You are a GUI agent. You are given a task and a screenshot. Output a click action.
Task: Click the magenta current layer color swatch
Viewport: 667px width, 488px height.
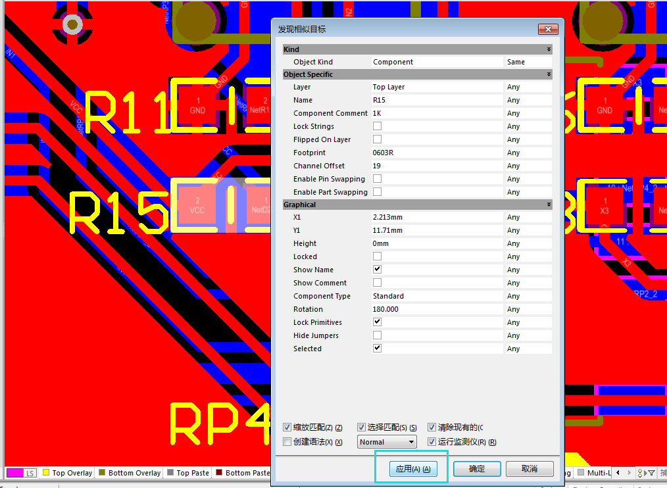(x=14, y=473)
